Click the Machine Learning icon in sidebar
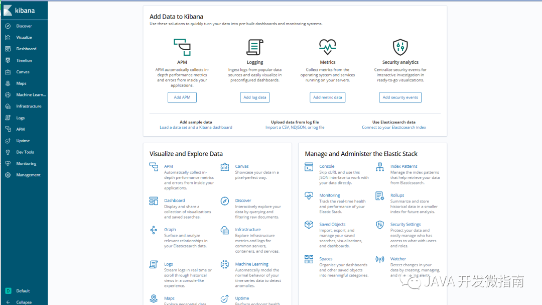The height and width of the screenshot is (305, 542). coord(8,94)
